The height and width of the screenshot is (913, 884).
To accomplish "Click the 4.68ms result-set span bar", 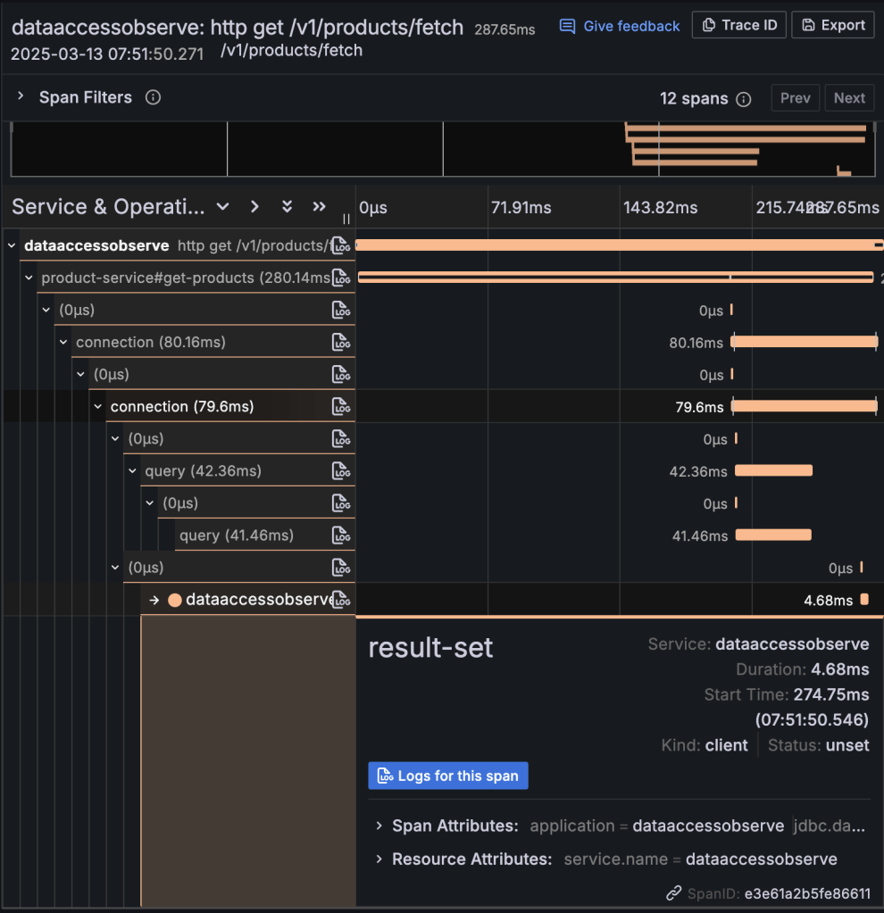I will click(x=863, y=600).
